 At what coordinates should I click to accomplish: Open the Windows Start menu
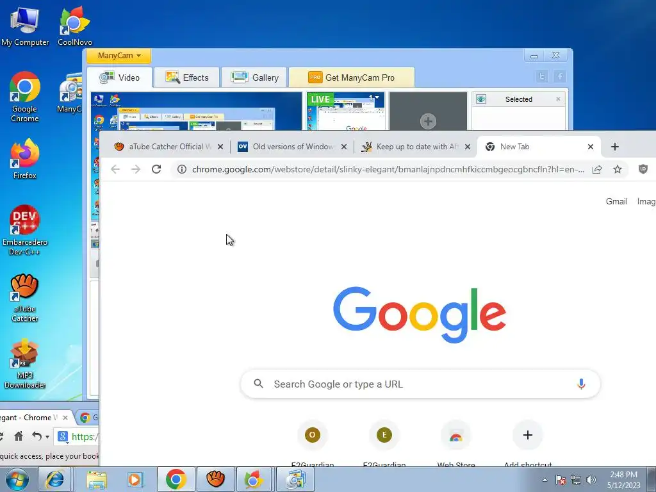(x=16, y=479)
